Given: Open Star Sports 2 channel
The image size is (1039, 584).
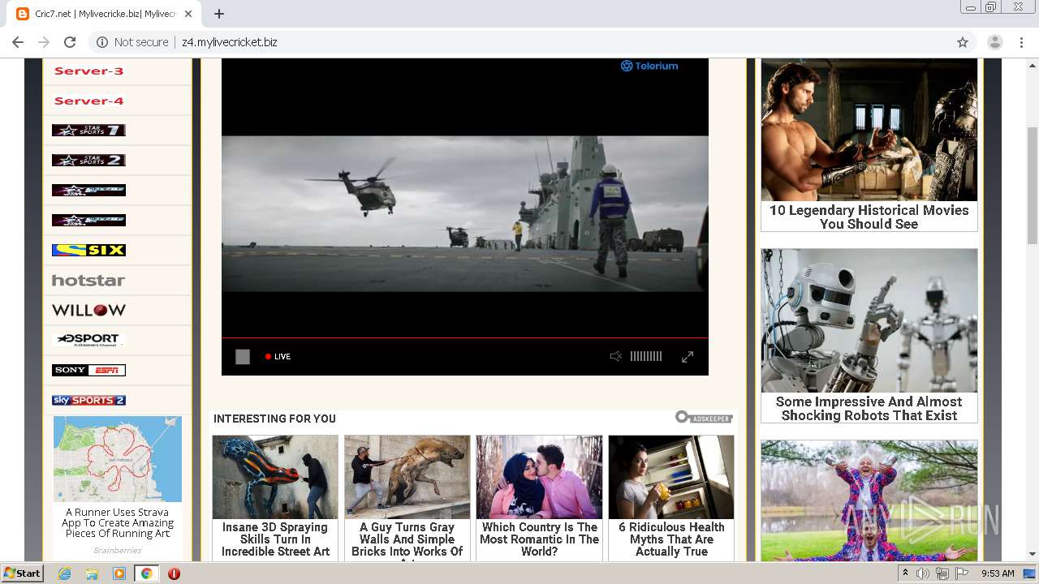Looking at the screenshot, I should [x=88, y=160].
